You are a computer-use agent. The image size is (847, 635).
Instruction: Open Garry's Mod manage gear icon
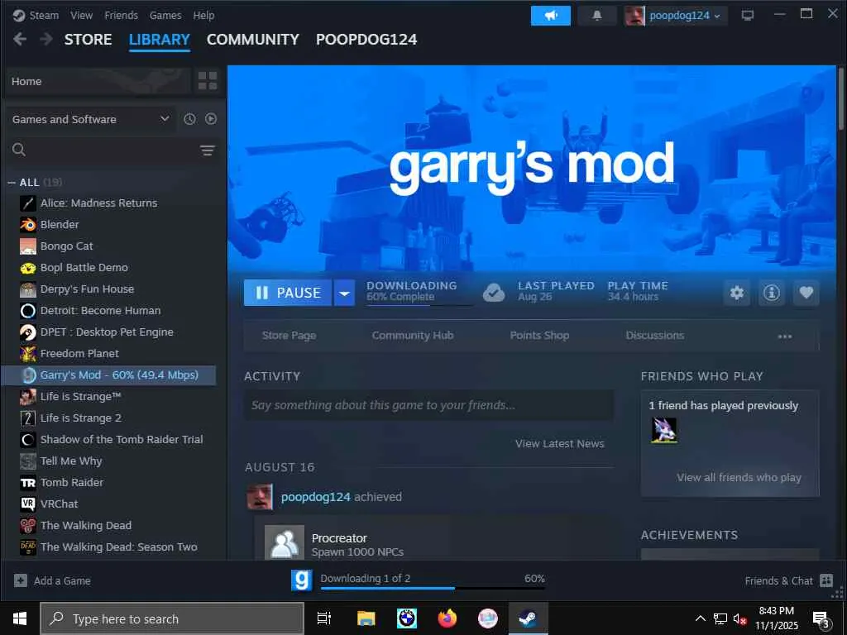737,293
